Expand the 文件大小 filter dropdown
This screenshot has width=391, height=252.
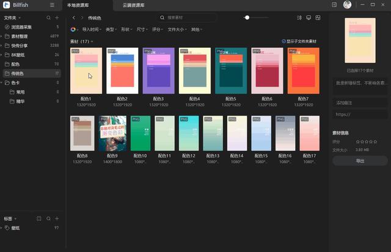point(177,29)
